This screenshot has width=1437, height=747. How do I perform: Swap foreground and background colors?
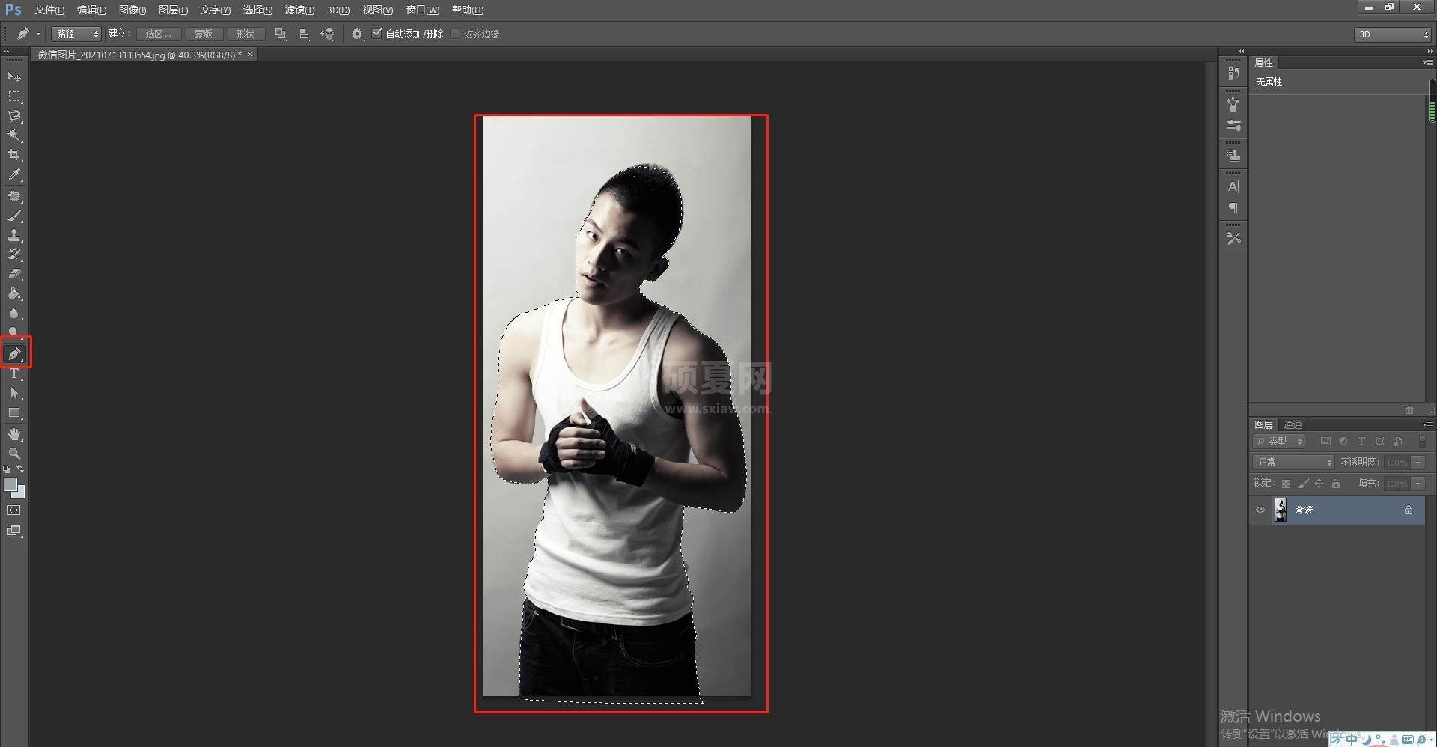pos(21,469)
